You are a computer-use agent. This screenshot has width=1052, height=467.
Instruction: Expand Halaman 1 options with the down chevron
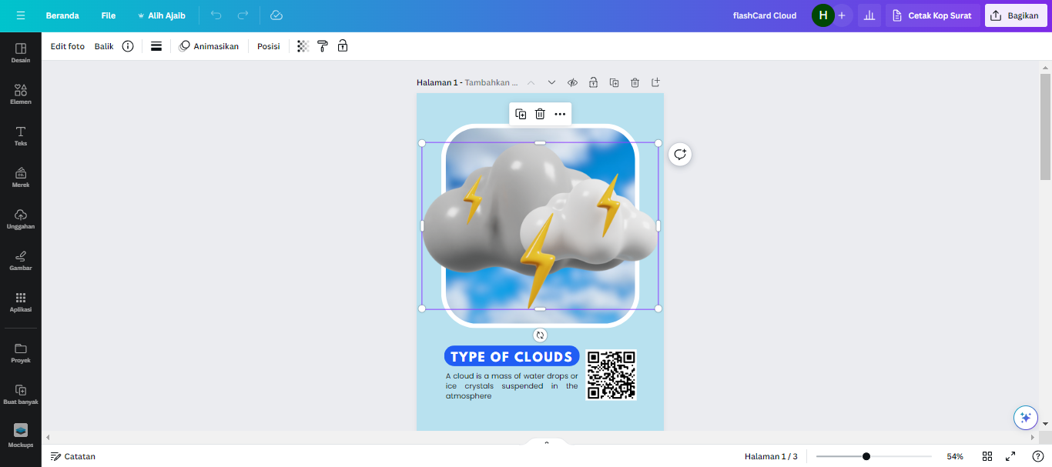coord(551,82)
